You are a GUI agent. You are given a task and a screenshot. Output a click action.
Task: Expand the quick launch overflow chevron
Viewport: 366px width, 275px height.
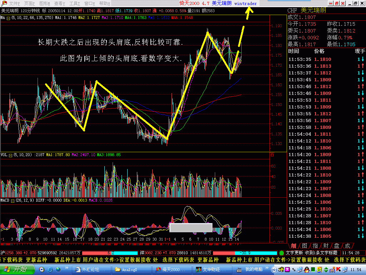66,268
